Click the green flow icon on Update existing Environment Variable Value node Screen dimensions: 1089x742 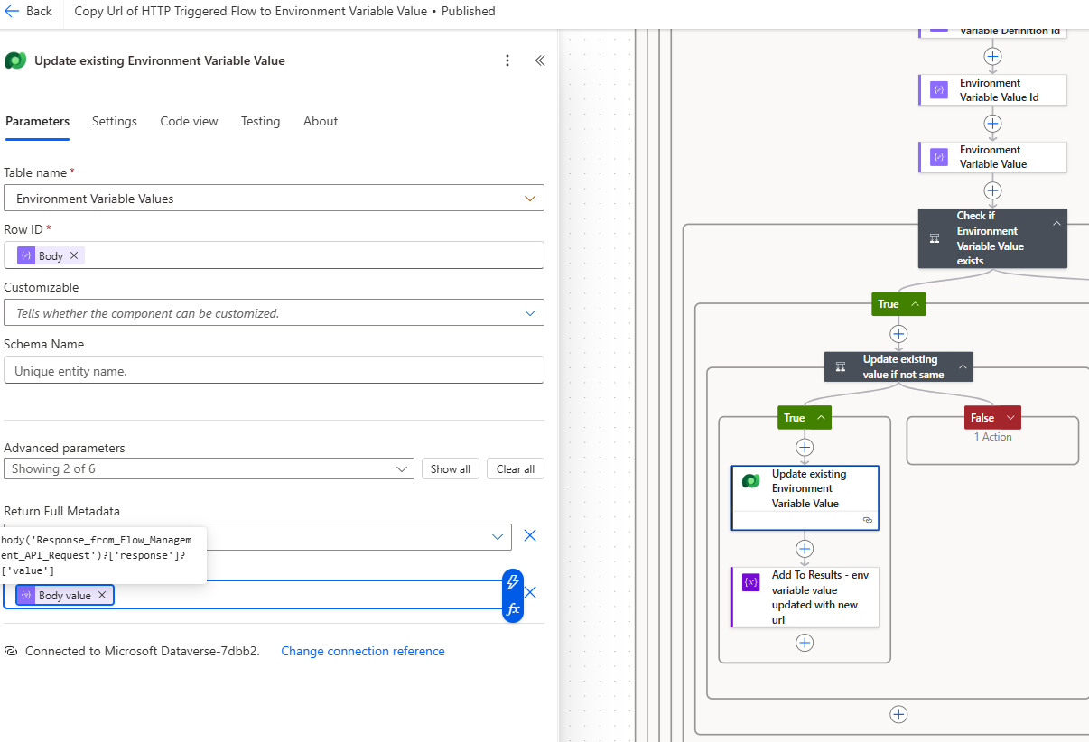click(x=750, y=481)
